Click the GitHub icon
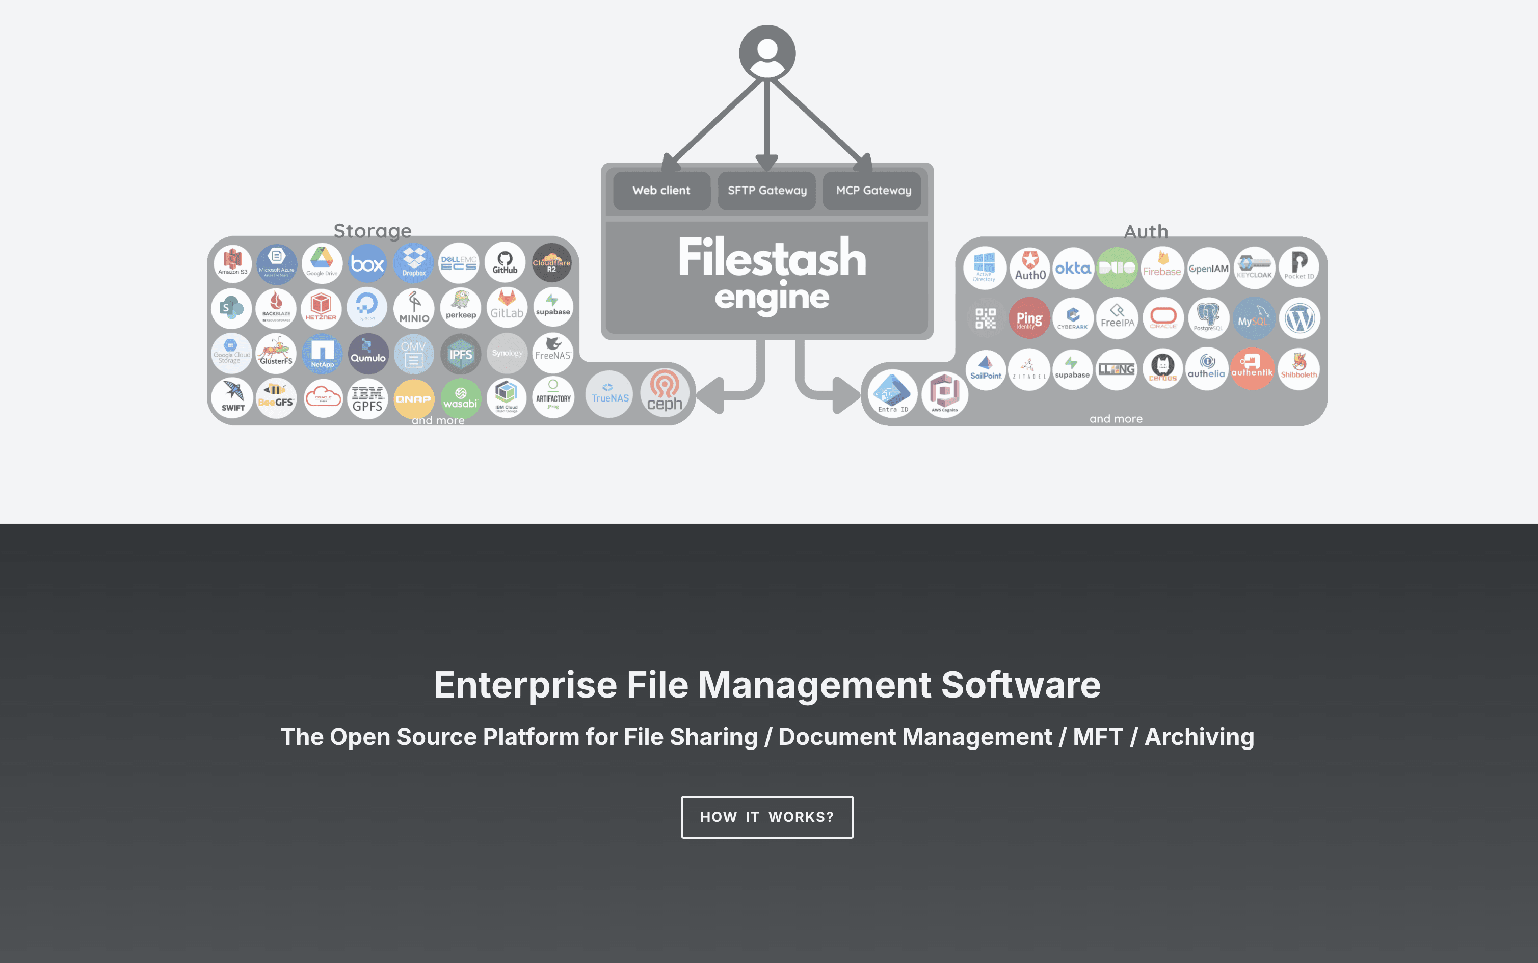The width and height of the screenshot is (1538, 963). 505,263
